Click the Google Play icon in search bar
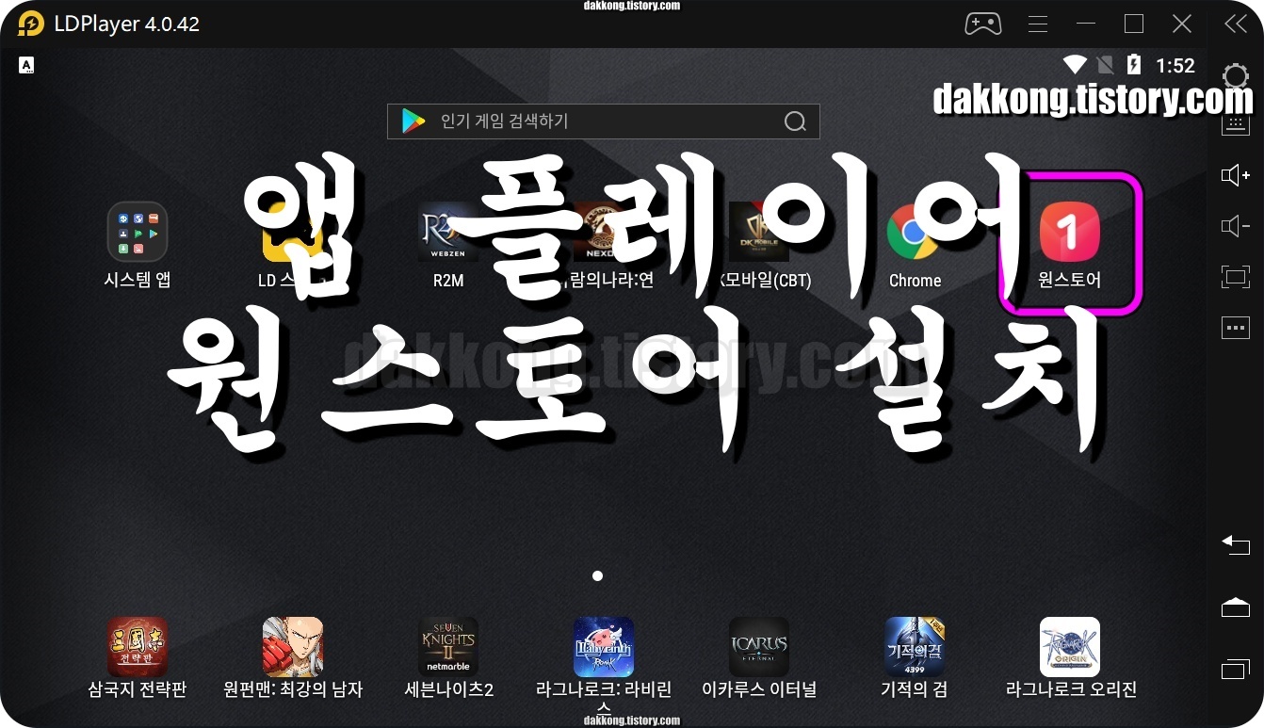This screenshot has width=1264, height=728. pyautogui.click(x=413, y=121)
